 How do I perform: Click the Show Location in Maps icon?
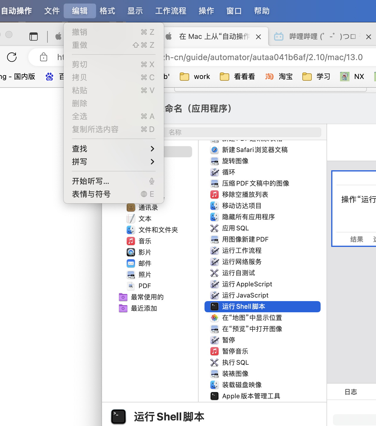tap(215, 318)
